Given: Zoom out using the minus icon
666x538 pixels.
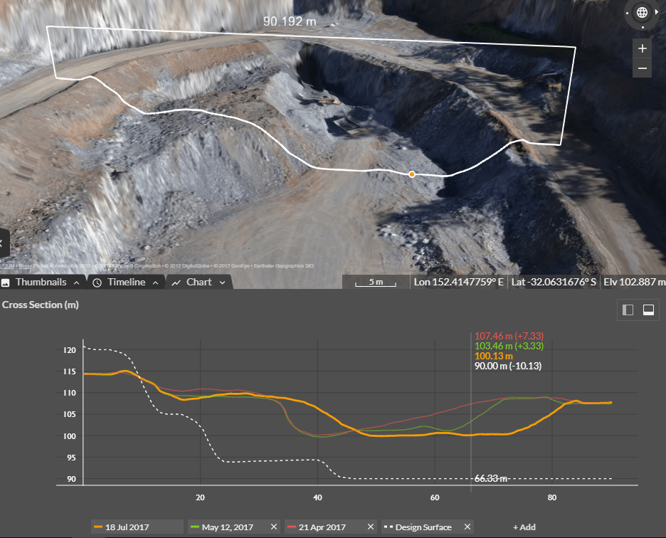Looking at the screenshot, I should (642, 68).
